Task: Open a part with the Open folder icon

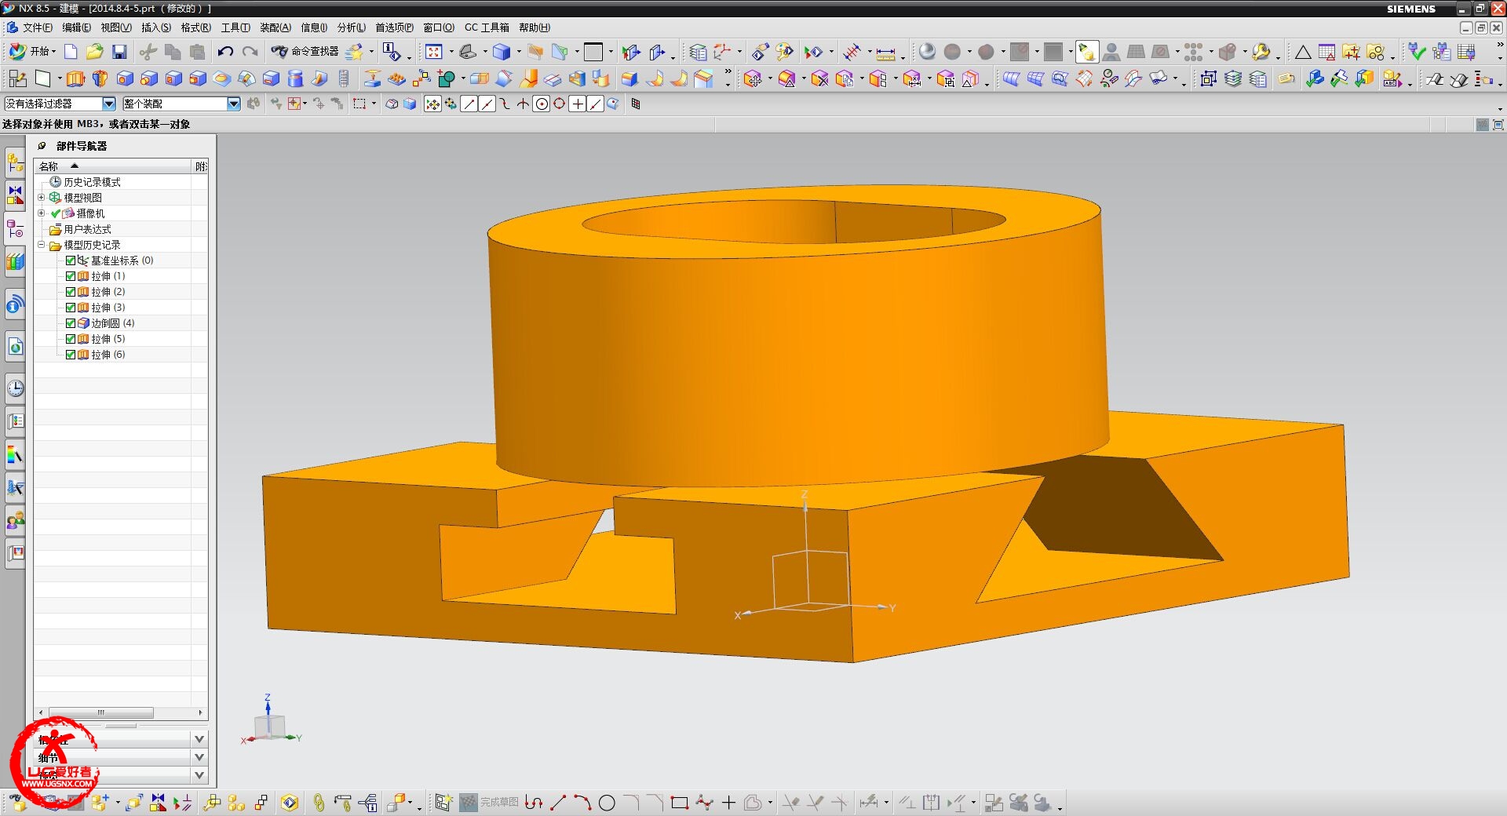Action: pyautogui.click(x=94, y=52)
